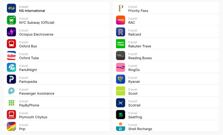Click the NS International app icon
This screenshot has width=223, height=135.
11,8
